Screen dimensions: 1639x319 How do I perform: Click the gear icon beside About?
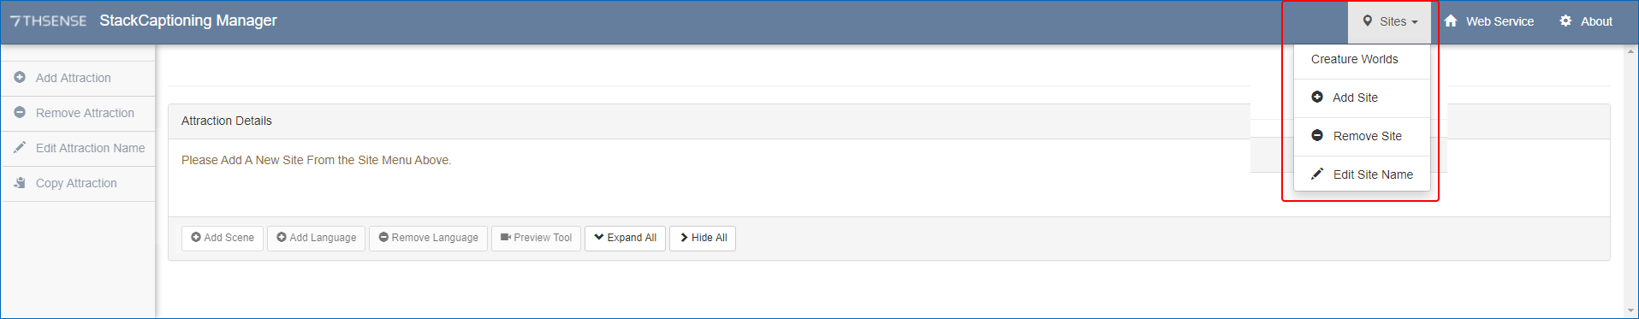(1565, 21)
